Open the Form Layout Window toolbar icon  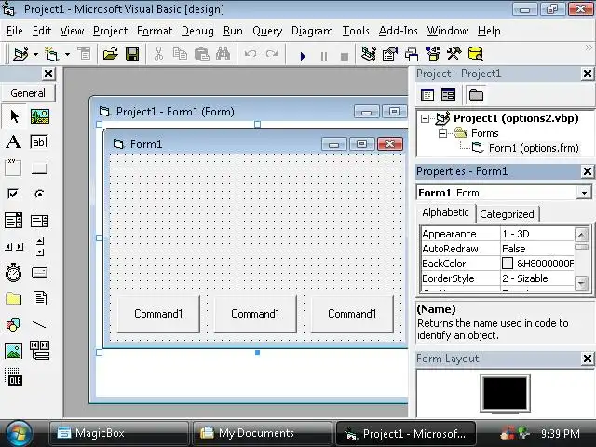412,54
